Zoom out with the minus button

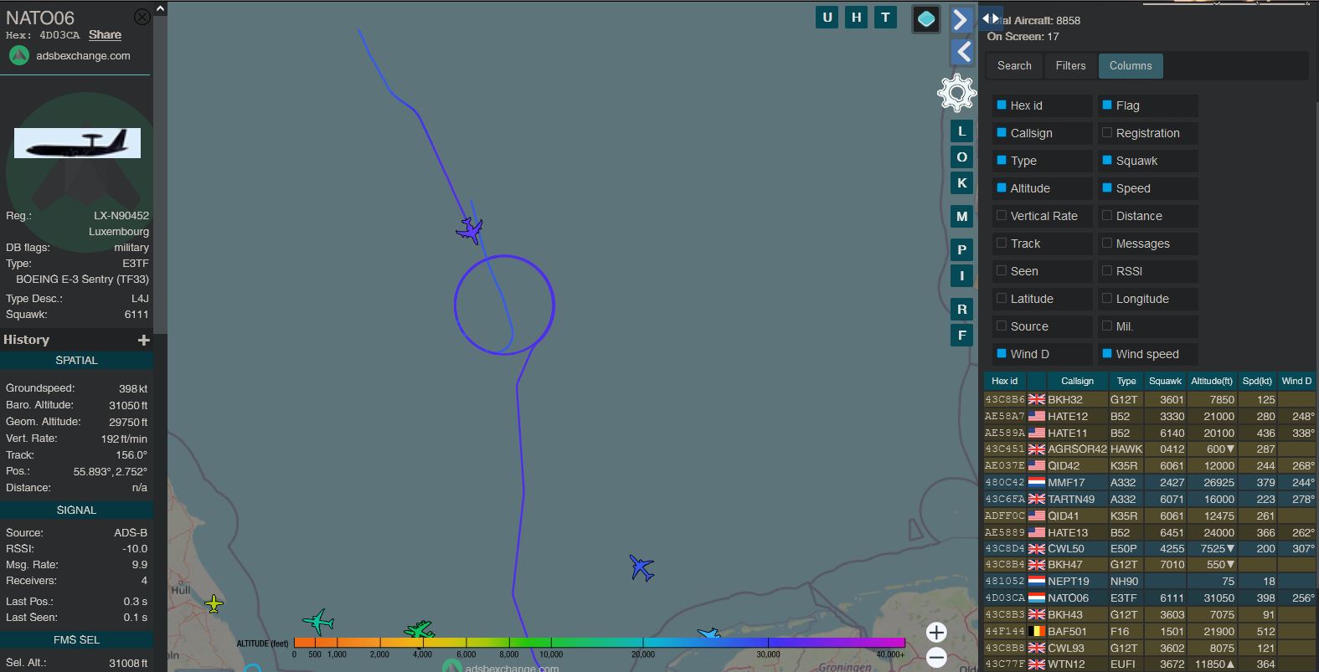click(x=936, y=658)
